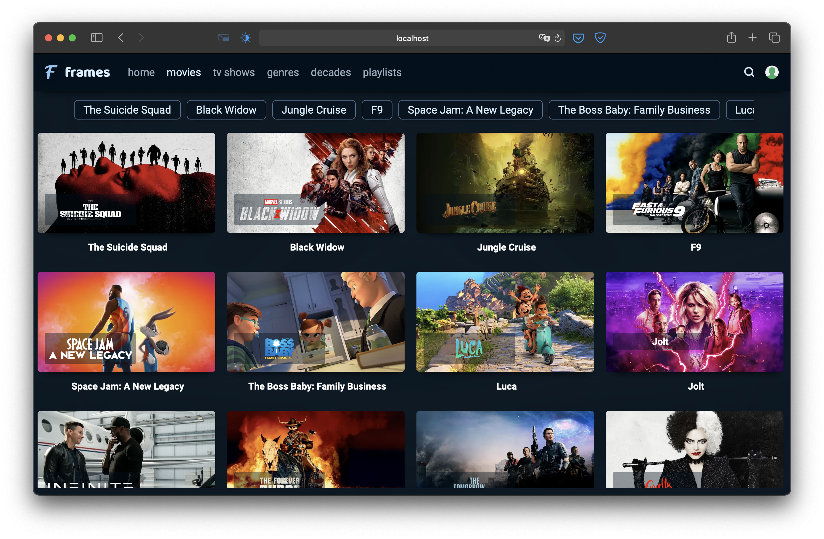Click the frames logo icon
Screen dimensions: 824x539
point(51,72)
